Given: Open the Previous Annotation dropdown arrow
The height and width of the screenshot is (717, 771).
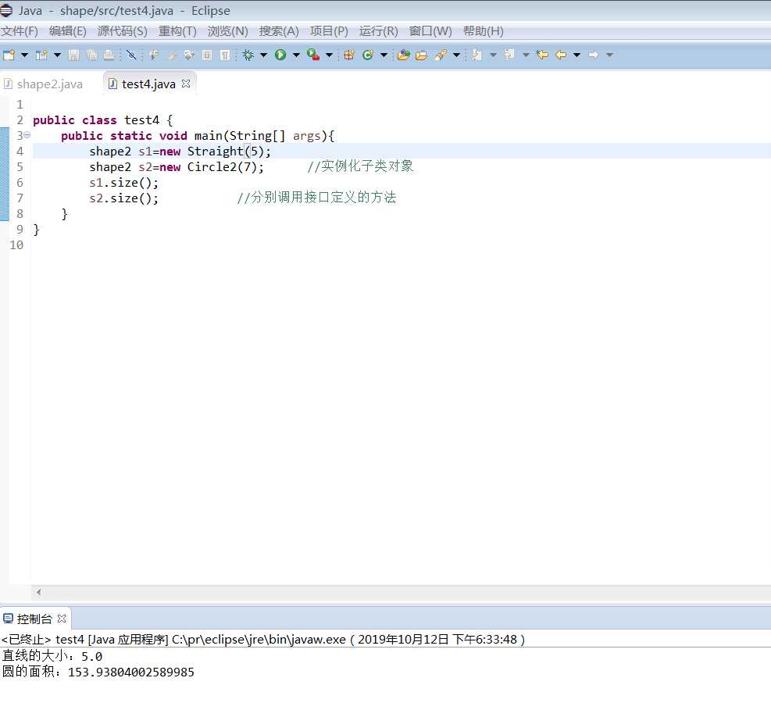Looking at the screenshot, I should 526,55.
